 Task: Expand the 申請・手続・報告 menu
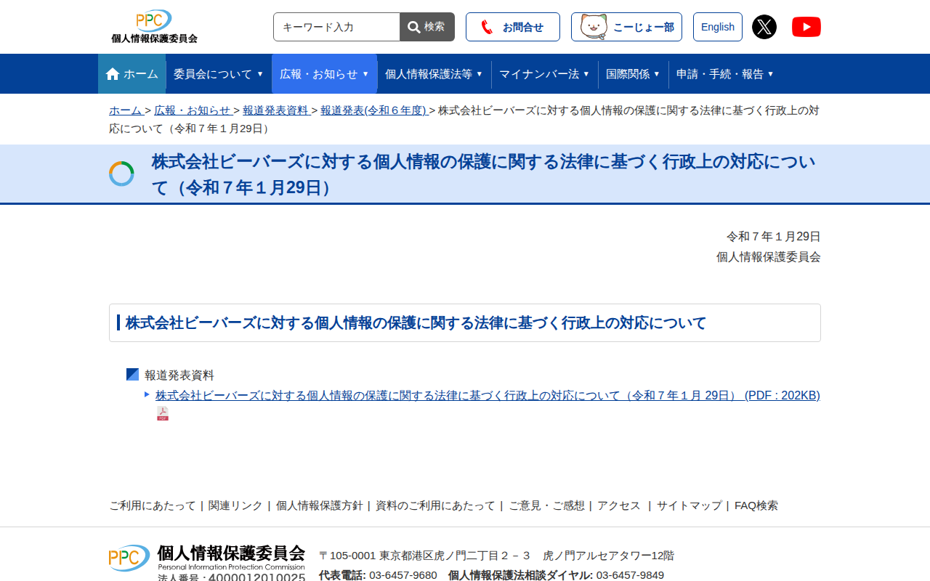coord(726,74)
